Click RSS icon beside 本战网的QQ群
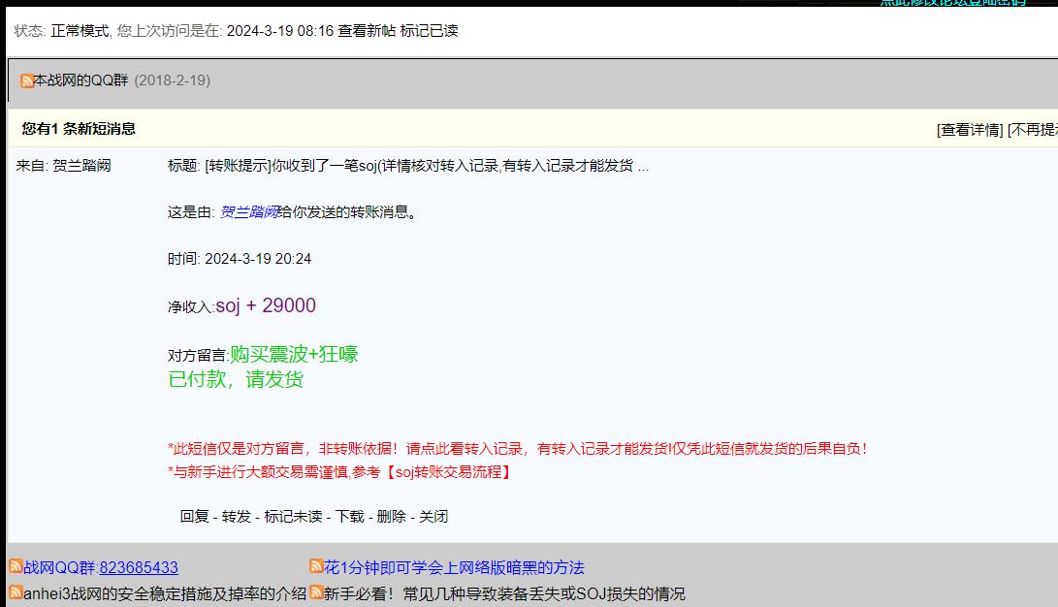 [27, 80]
